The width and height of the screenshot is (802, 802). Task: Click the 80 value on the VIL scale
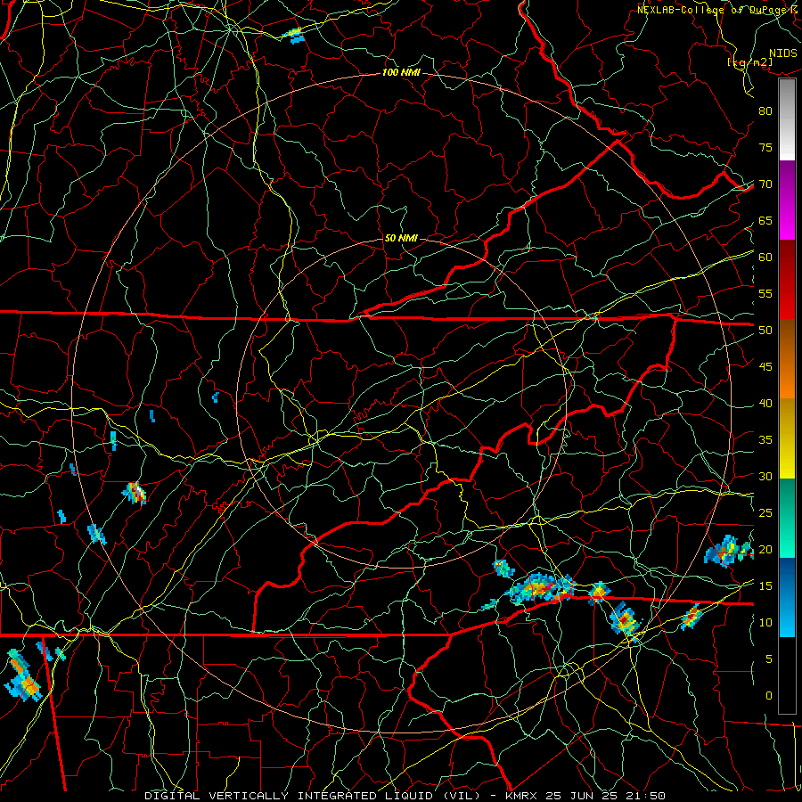pos(765,111)
